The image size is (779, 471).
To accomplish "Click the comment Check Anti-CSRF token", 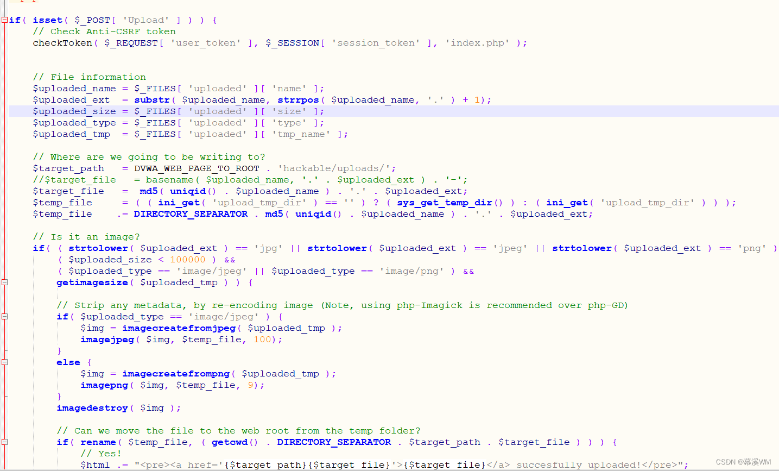I will (104, 32).
